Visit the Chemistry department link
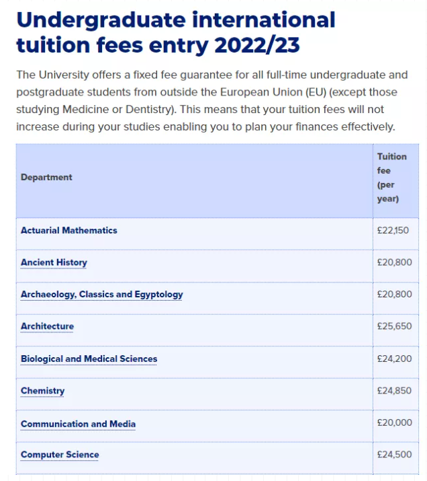The height and width of the screenshot is (481, 427). pyautogui.click(x=42, y=391)
